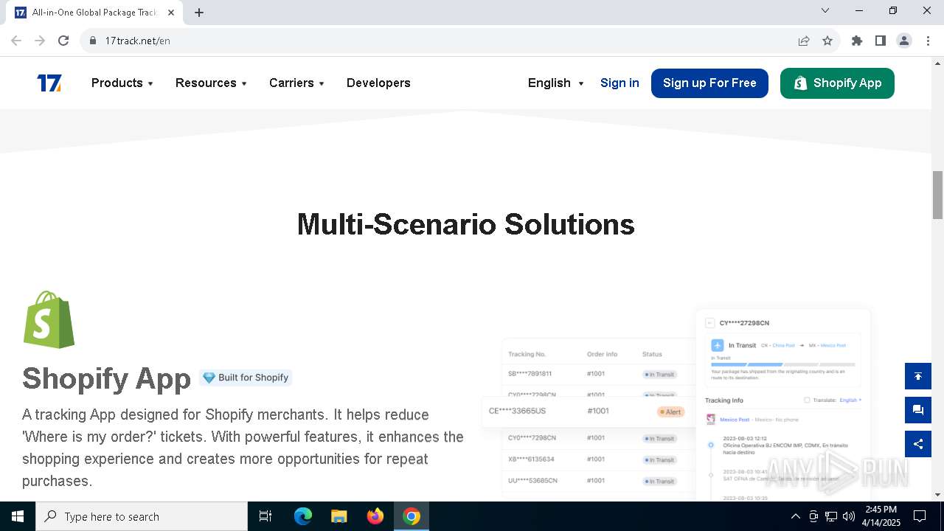
Task: Open the Shopify App button in header
Action: pos(837,83)
